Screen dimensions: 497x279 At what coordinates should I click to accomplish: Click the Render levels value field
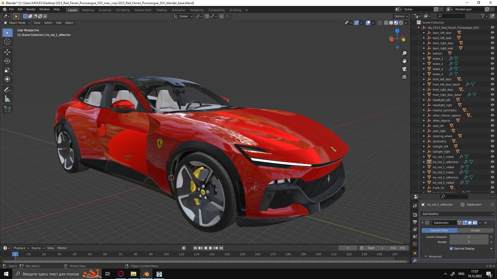click(469, 242)
